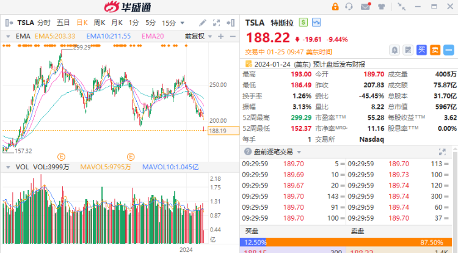Switch to intraday 分时 chart
The image size is (458, 253).
[x=44, y=23]
